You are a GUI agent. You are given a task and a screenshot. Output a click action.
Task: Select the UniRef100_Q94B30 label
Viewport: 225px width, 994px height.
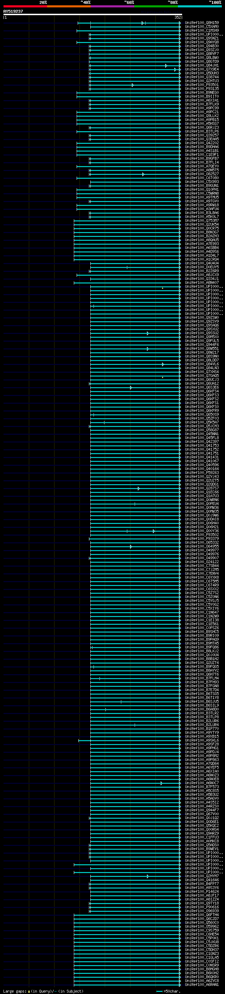pyautogui.click(x=202, y=46)
